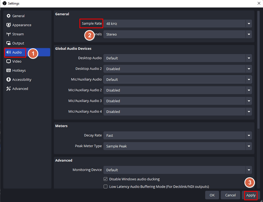
Task: Click the General gear icon in sidebar
Action: click(8, 16)
